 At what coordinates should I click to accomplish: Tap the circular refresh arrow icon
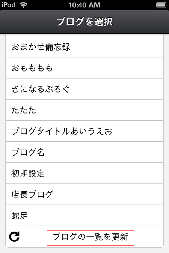[14, 237]
